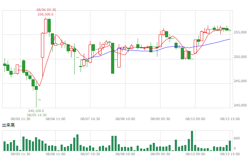
Task: Click the last volume bar at 08/13 15:00
Action: coord(230,146)
